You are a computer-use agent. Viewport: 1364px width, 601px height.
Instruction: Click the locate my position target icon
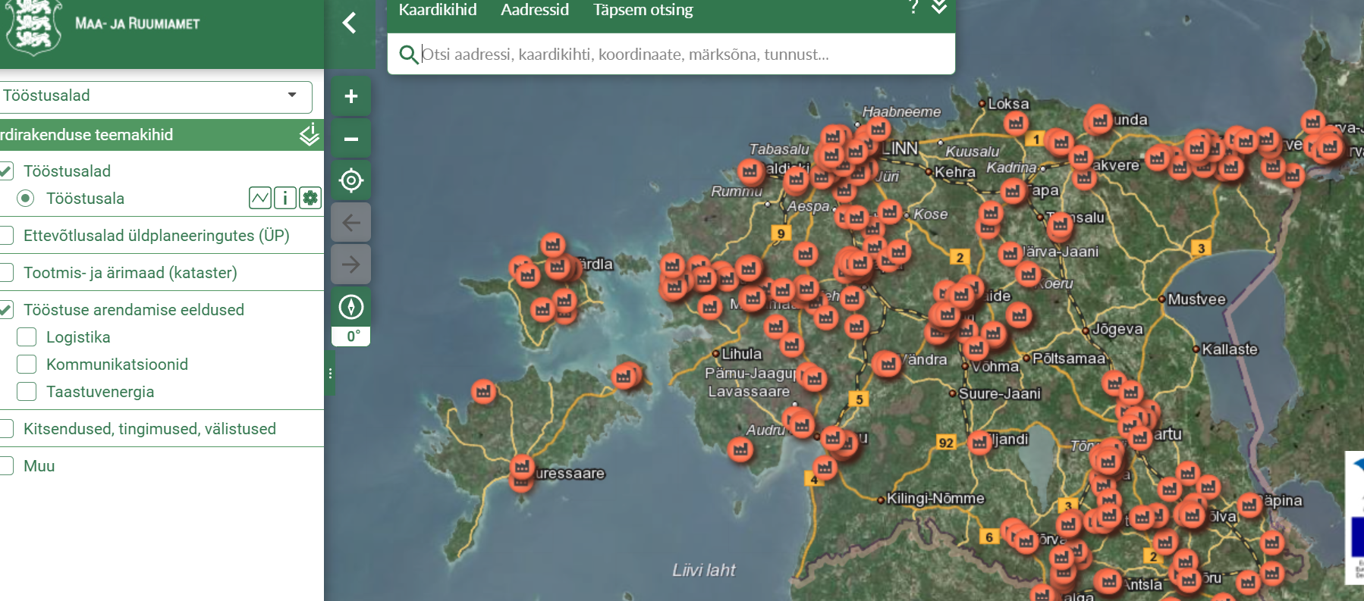pyautogui.click(x=350, y=180)
